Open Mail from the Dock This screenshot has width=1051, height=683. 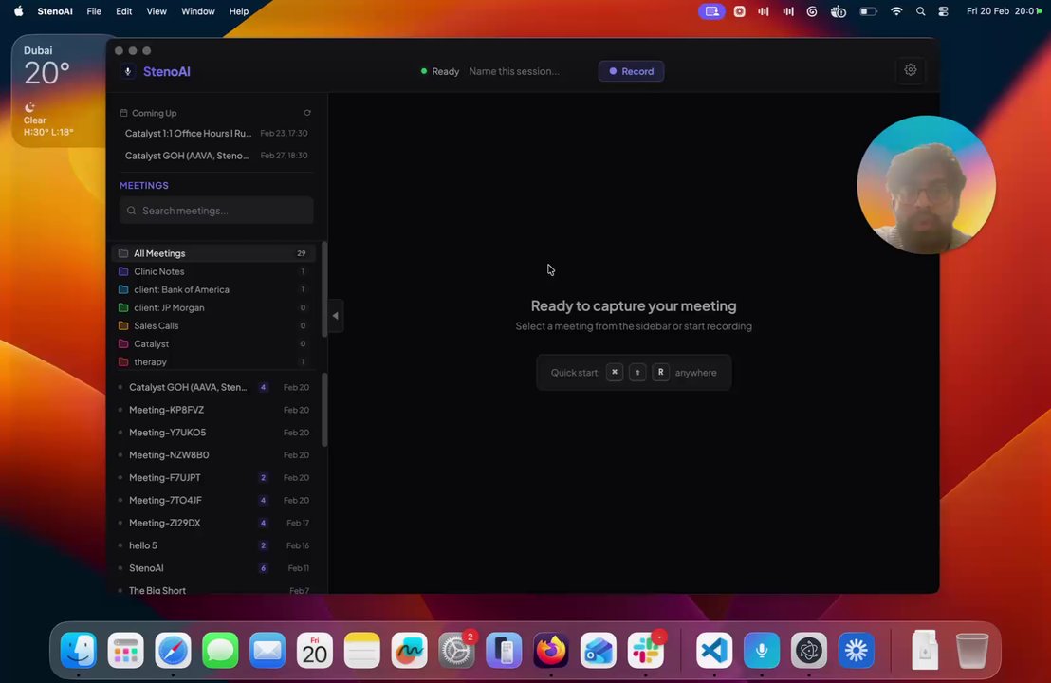pos(267,650)
